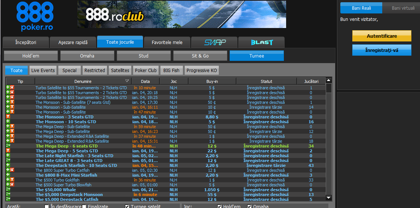Click the 2nd icon for The Late GREAT 8 row
This screenshot has height=208, width=420.
(x=8, y=161)
